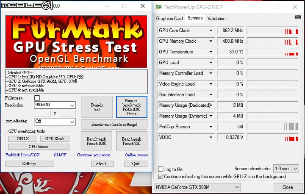Open the FurMark Linux/OSX link
The image size is (305, 194).
click(x=22, y=155)
